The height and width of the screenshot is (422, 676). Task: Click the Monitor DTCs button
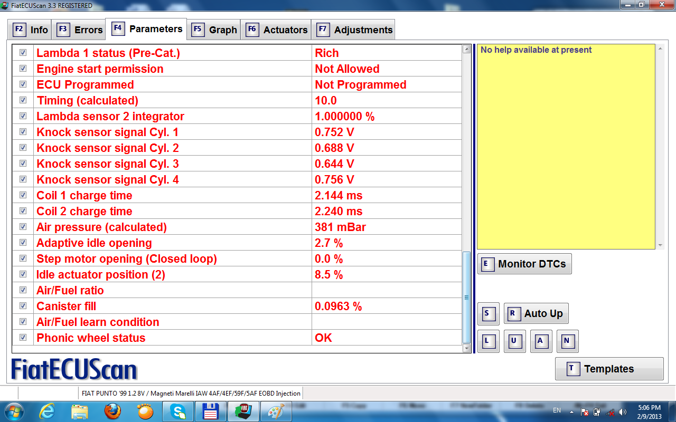(524, 264)
